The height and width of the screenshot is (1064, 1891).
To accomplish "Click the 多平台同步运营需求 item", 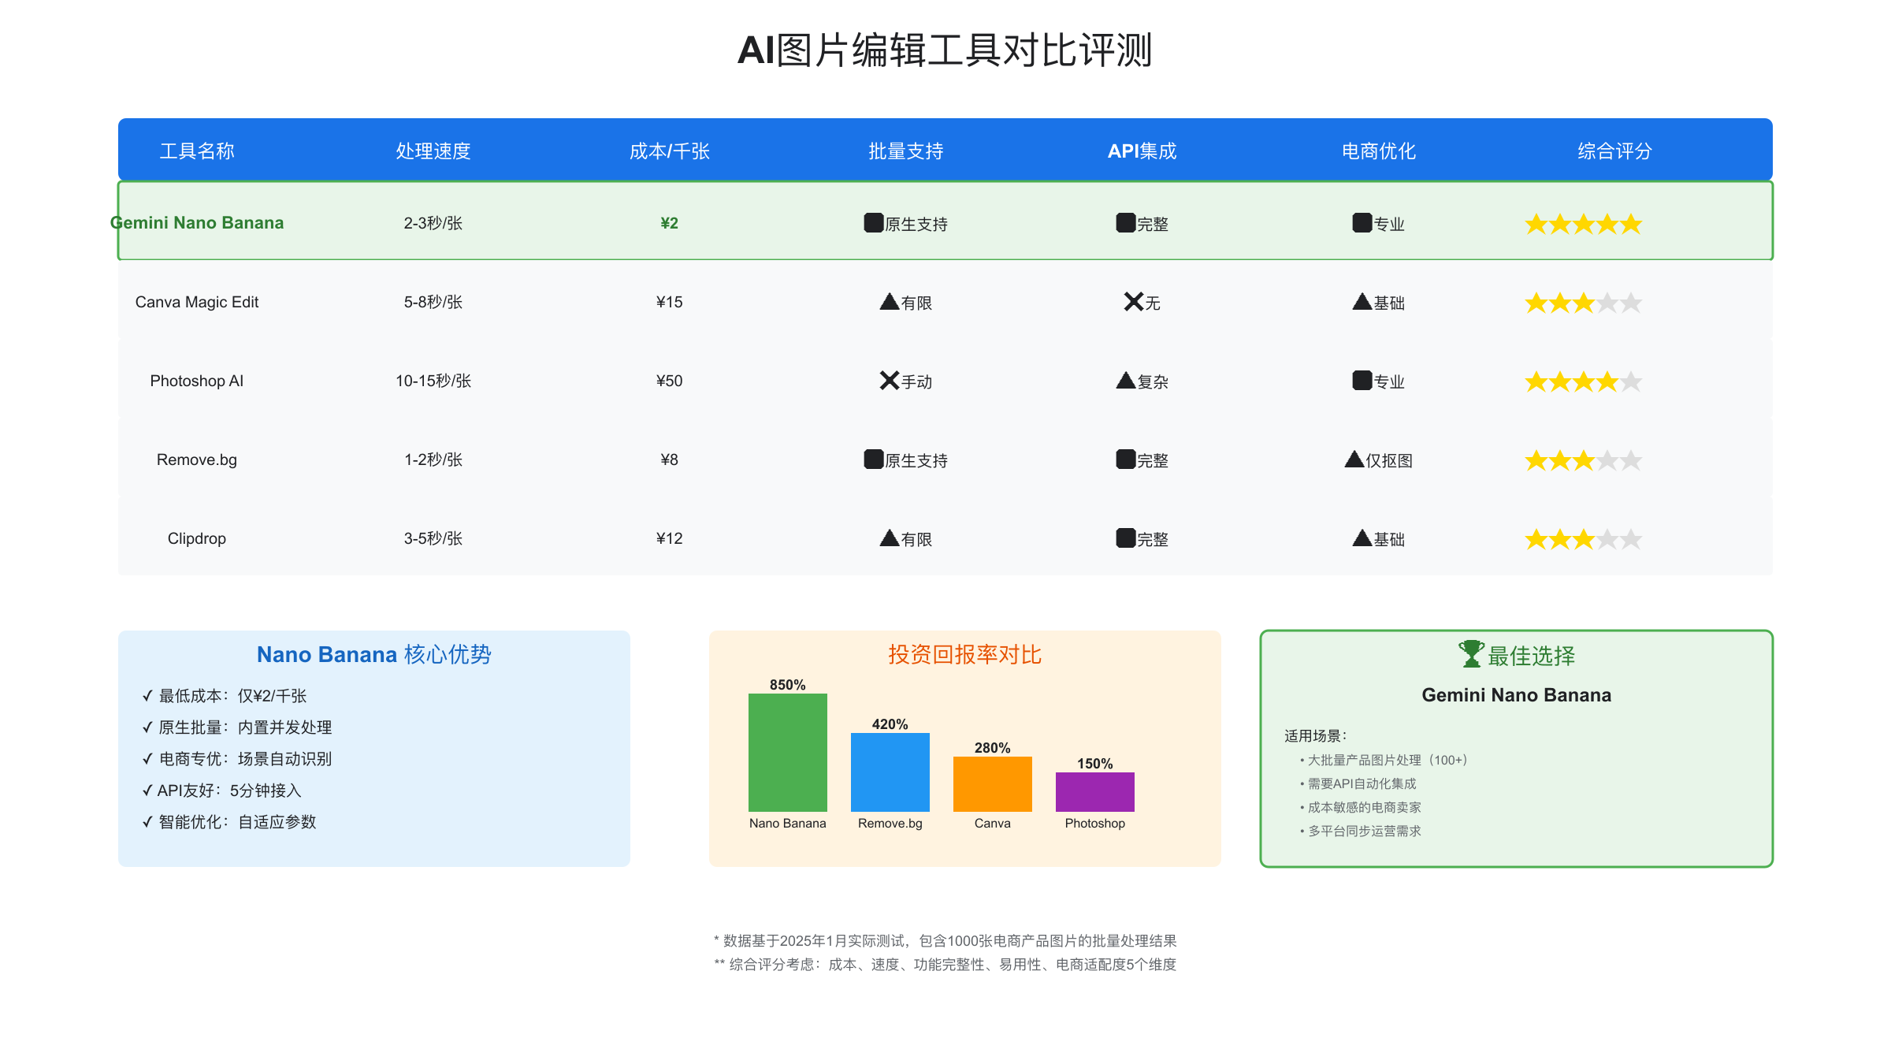I will [x=1361, y=831].
